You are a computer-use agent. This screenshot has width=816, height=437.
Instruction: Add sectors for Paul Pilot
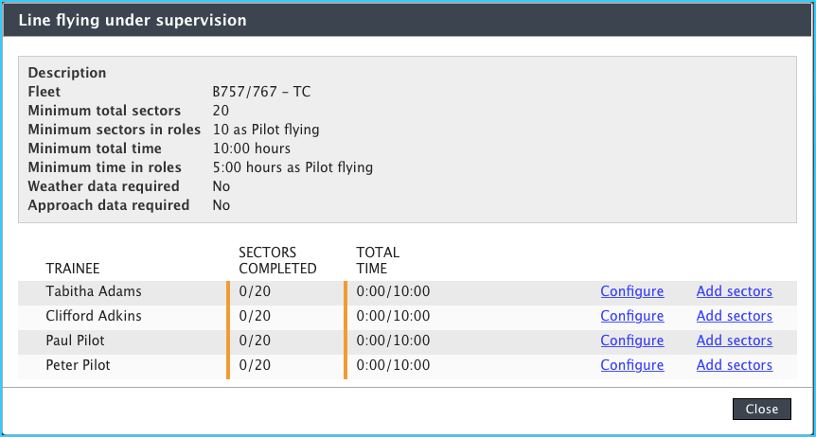click(734, 341)
